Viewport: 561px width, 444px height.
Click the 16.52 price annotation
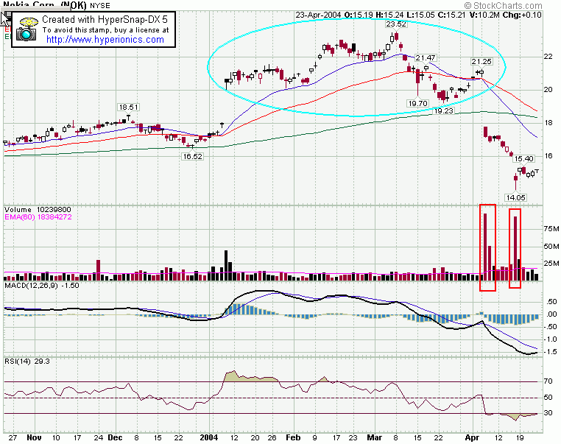[x=193, y=156]
